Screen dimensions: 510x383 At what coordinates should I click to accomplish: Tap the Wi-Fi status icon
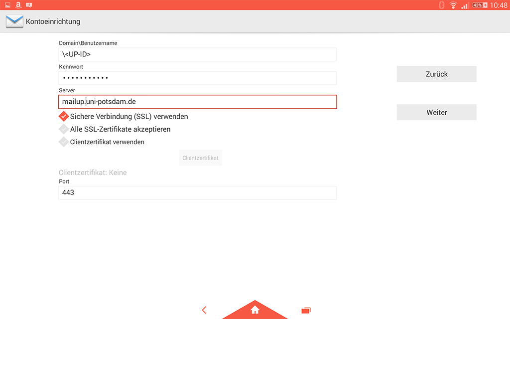pos(453,5)
